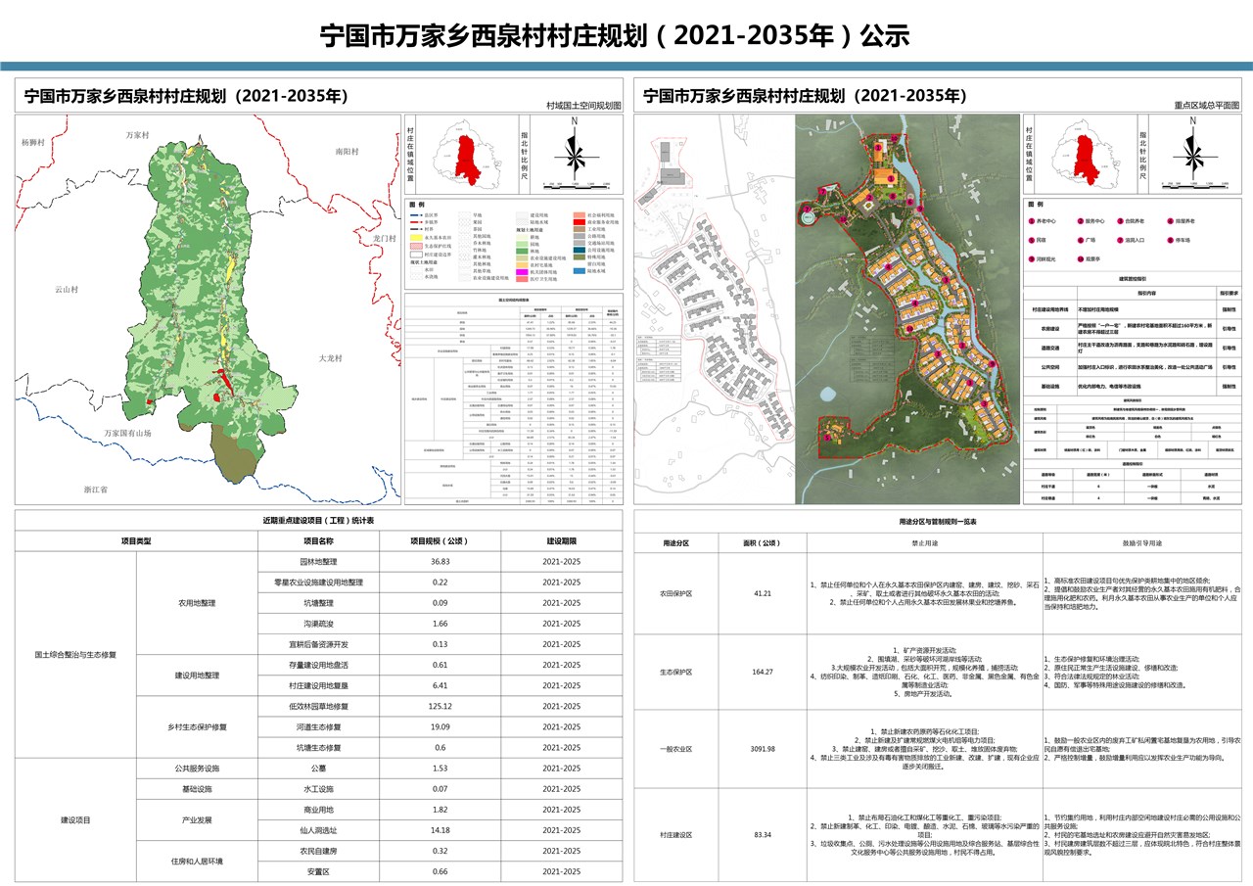Click the 村庄建设区 zone cell
The width and height of the screenshot is (1253, 886).
click(x=676, y=835)
